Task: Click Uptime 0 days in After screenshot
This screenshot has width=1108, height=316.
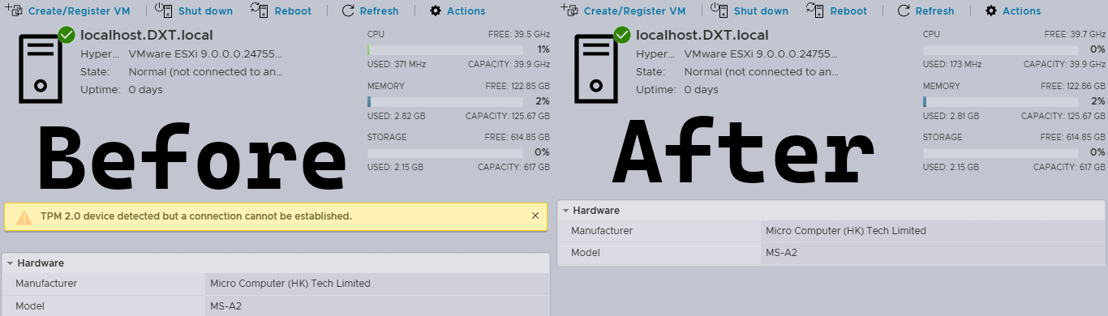Action: [702, 90]
